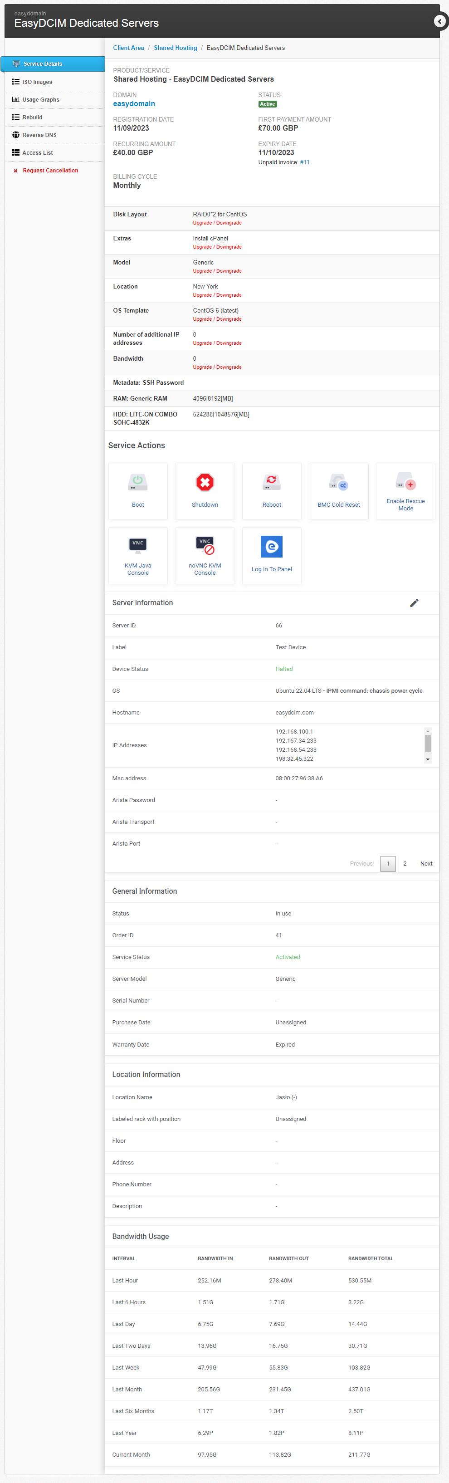Click the Warranty Date value Expired

(x=285, y=1044)
